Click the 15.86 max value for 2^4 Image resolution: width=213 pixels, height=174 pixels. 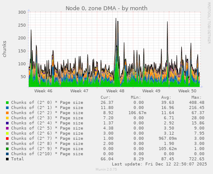[x=198, y=123]
